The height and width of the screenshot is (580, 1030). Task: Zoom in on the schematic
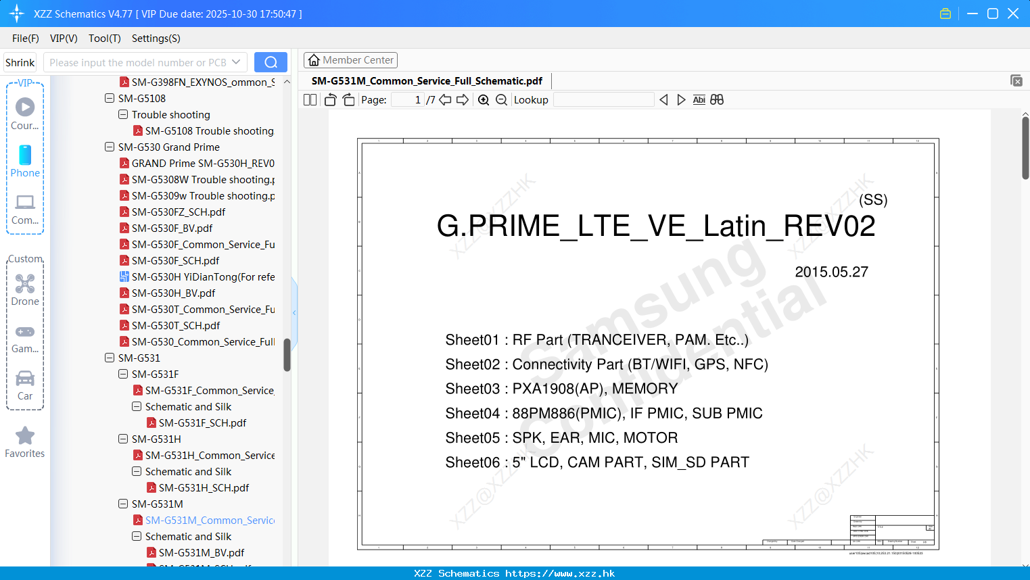click(x=484, y=100)
